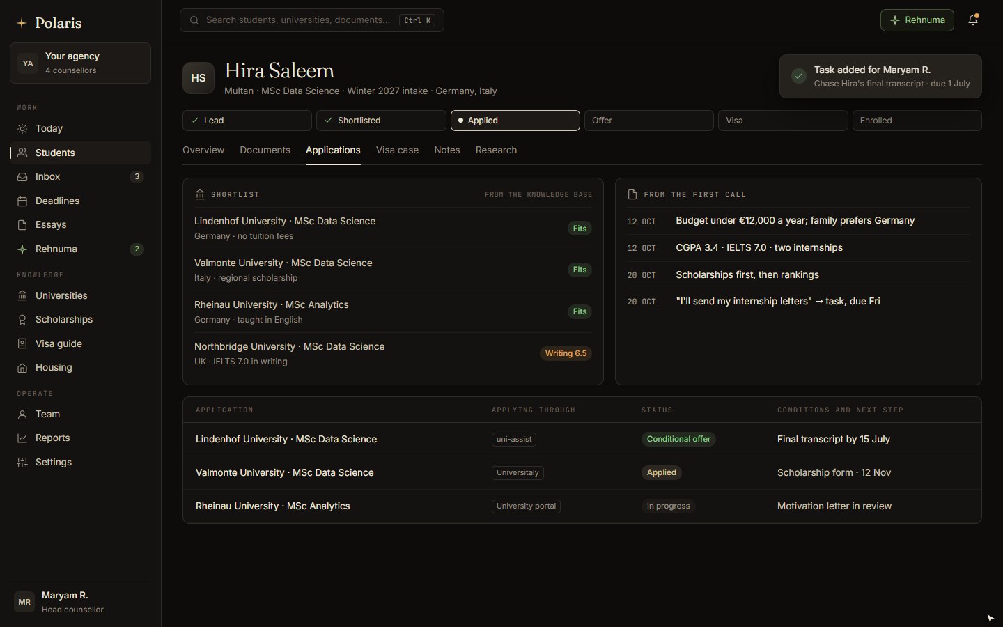Image resolution: width=1003 pixels, height=627 pixels.
Task: Switch to the Documents tab
Action: coord(265,150)
